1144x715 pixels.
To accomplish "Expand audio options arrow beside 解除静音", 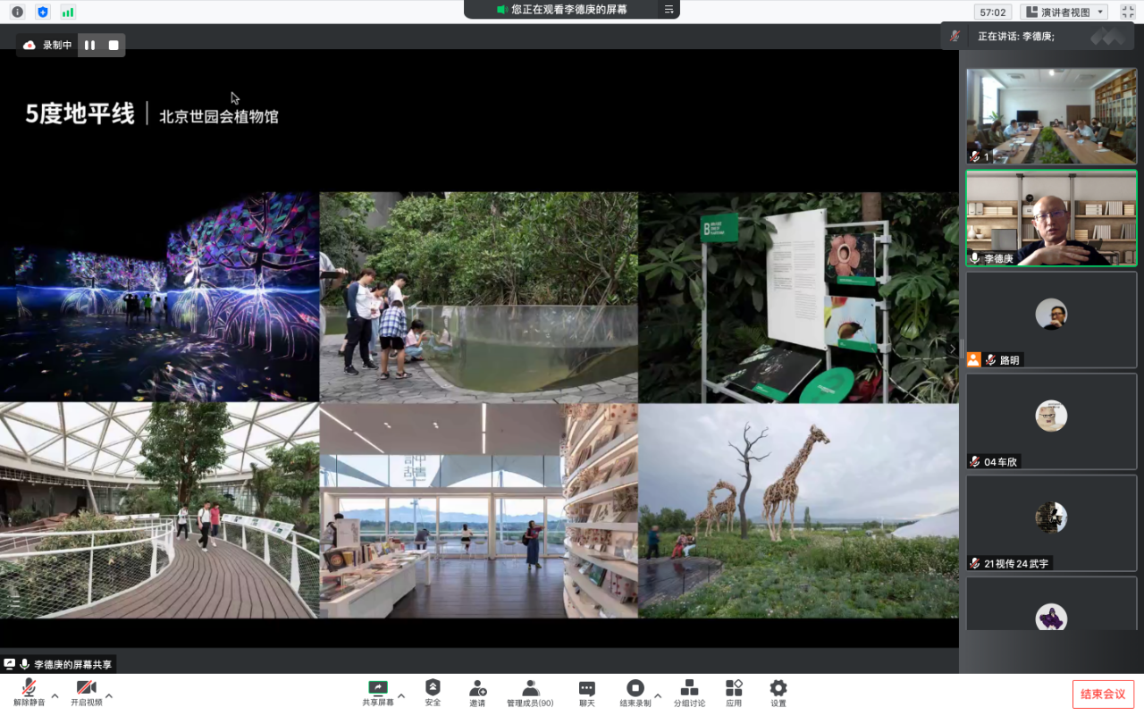I will tap(55, 695).
